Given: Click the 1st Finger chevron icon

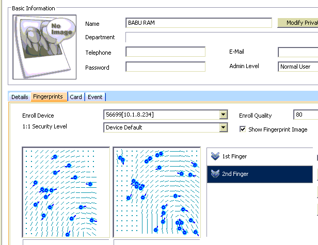Looking at the screenshot, I should [215, 156].
